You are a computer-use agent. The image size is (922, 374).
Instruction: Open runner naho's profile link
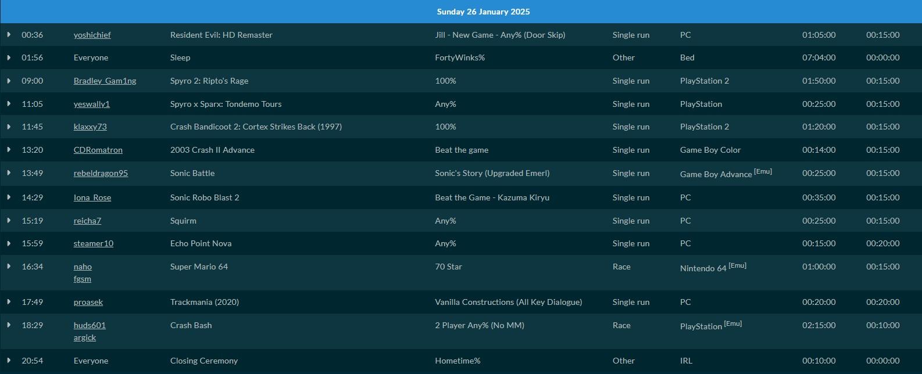point(83,267)
